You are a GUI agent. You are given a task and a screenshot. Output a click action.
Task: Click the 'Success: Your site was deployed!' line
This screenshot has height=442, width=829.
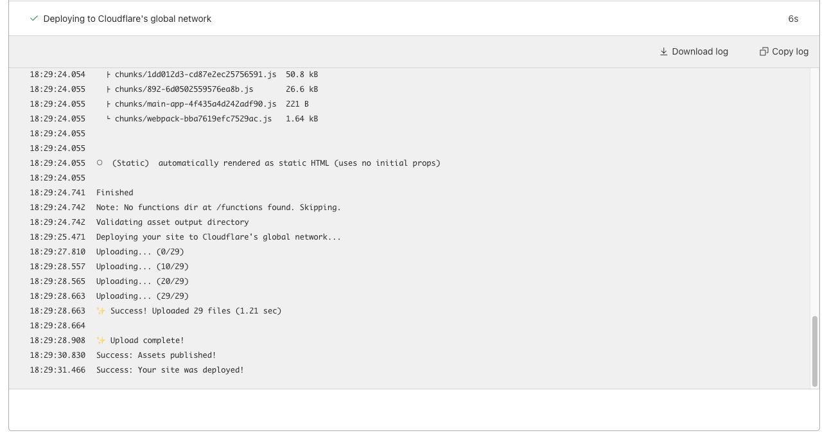(x=170, y=370)
